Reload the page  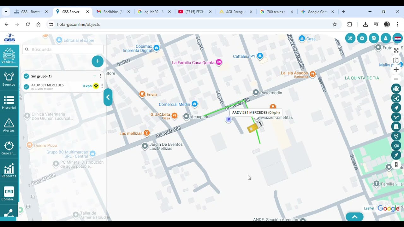pyautogui.click(x=28, y=24)
